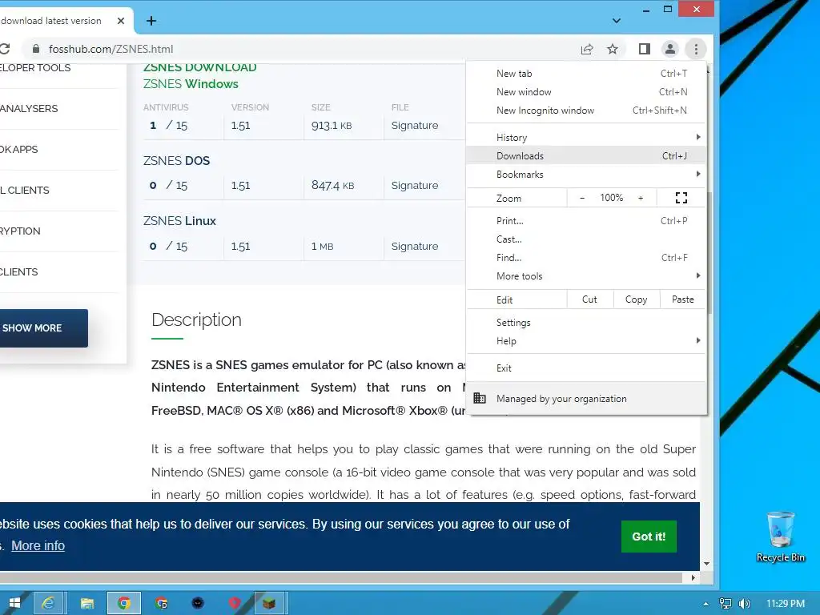Viewport: 820px width, 615px height.
Task: Click Managed by your organization
Action: coord(585,399)
